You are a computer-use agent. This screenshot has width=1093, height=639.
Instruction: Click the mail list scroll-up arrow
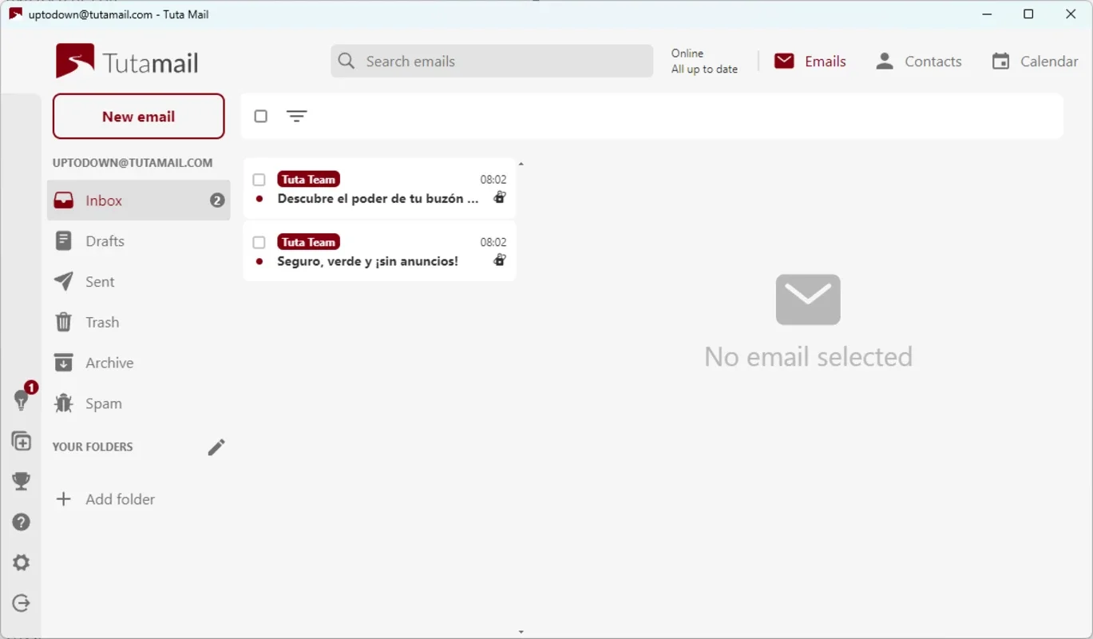(521, 164)
